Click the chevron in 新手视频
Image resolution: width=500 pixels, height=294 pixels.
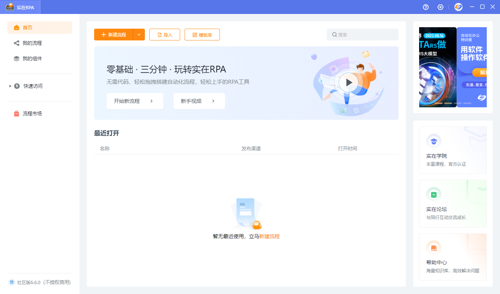tap(213, 101)
